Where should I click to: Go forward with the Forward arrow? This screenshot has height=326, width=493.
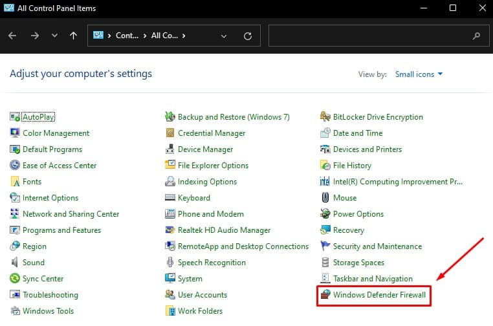point(35,36)
